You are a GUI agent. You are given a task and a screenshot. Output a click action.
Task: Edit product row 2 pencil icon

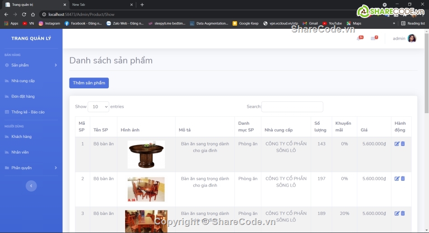click(397, 178)
